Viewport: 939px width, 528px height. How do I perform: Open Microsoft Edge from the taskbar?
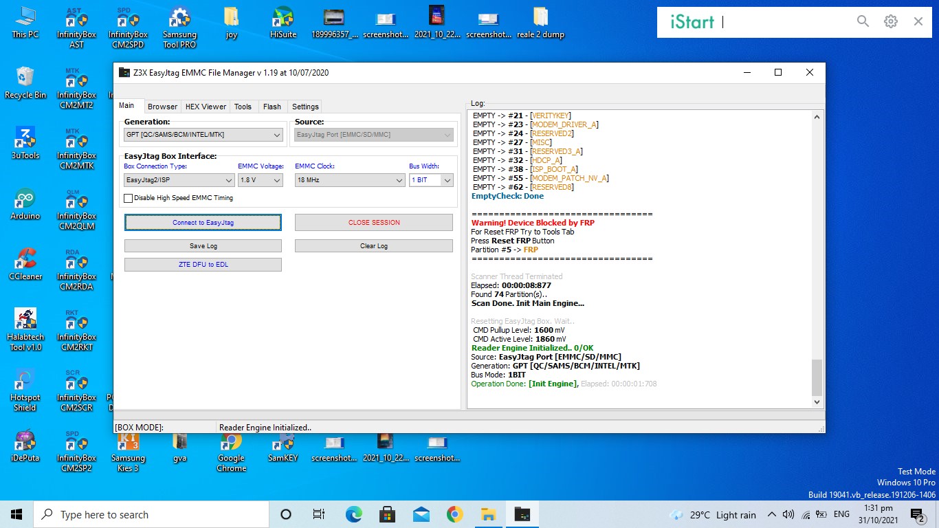click(x=353, y=514)
